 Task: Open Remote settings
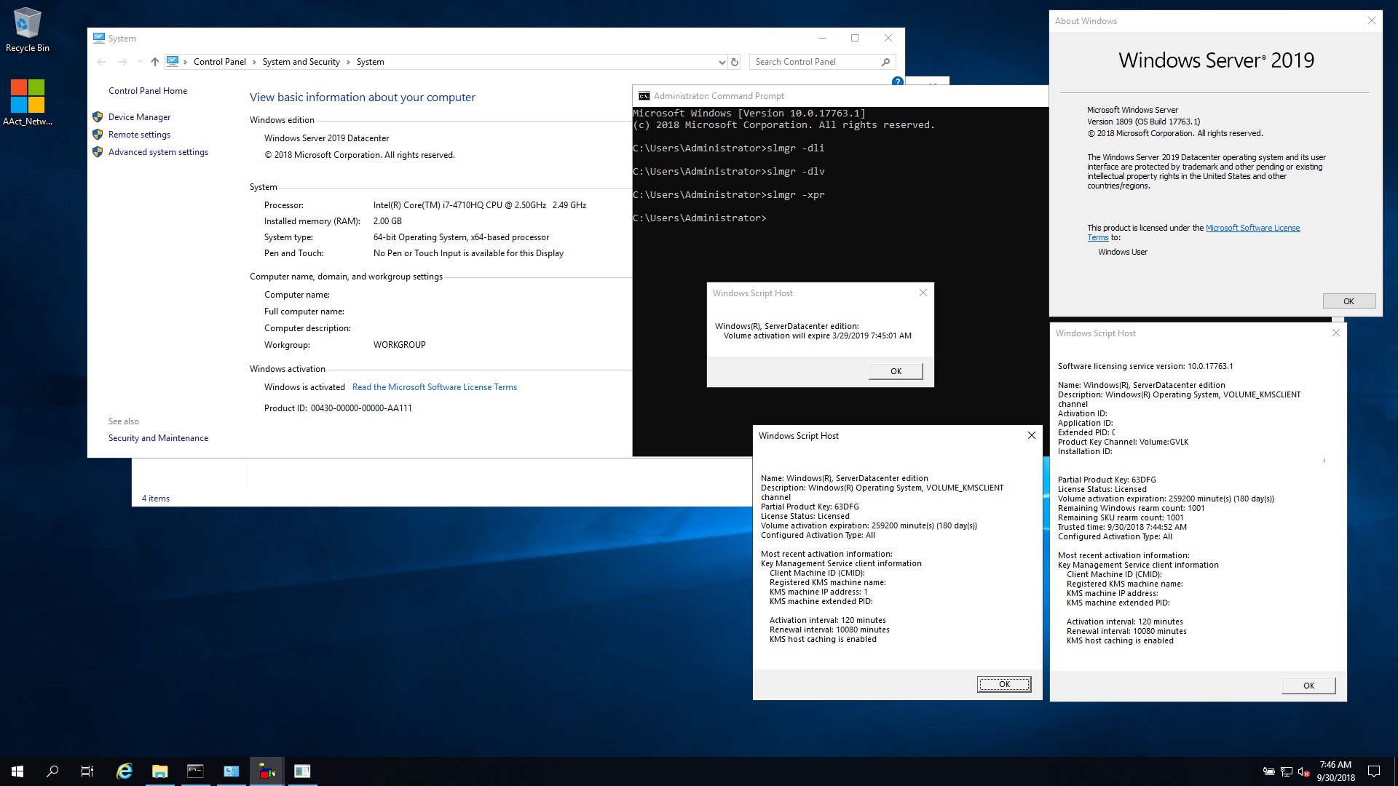(139, 135)
